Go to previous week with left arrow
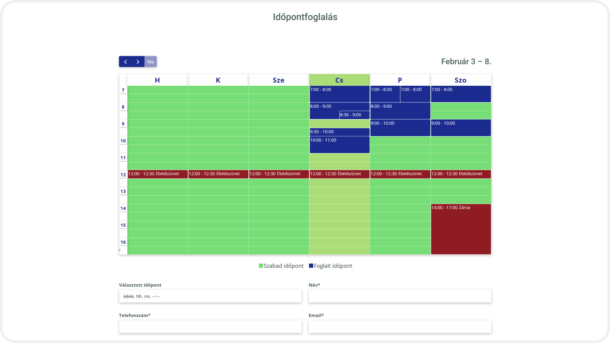Viewport: 610px width, 343px height. pyautogui.click(x=125, y=62)
